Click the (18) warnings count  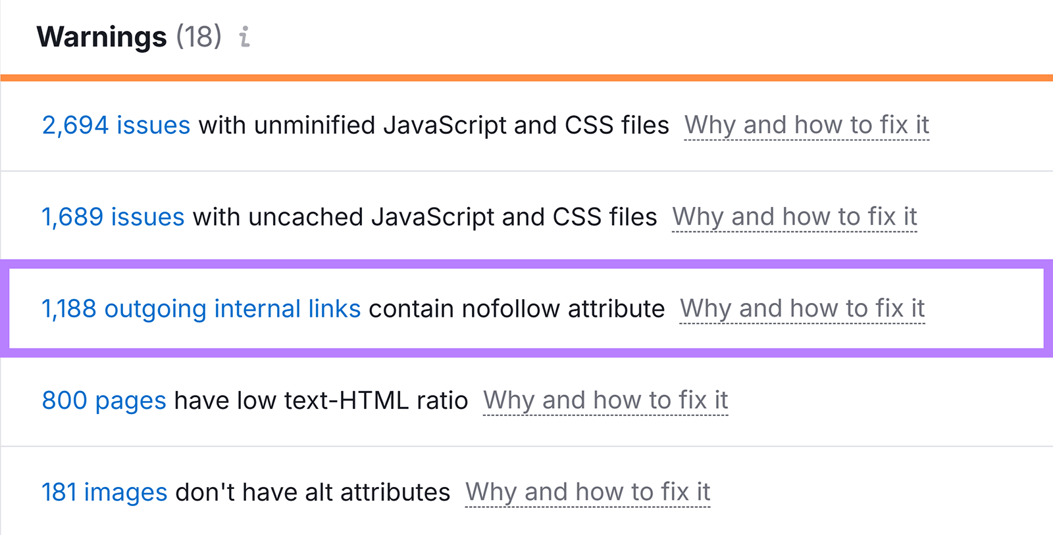coord(199,37)
